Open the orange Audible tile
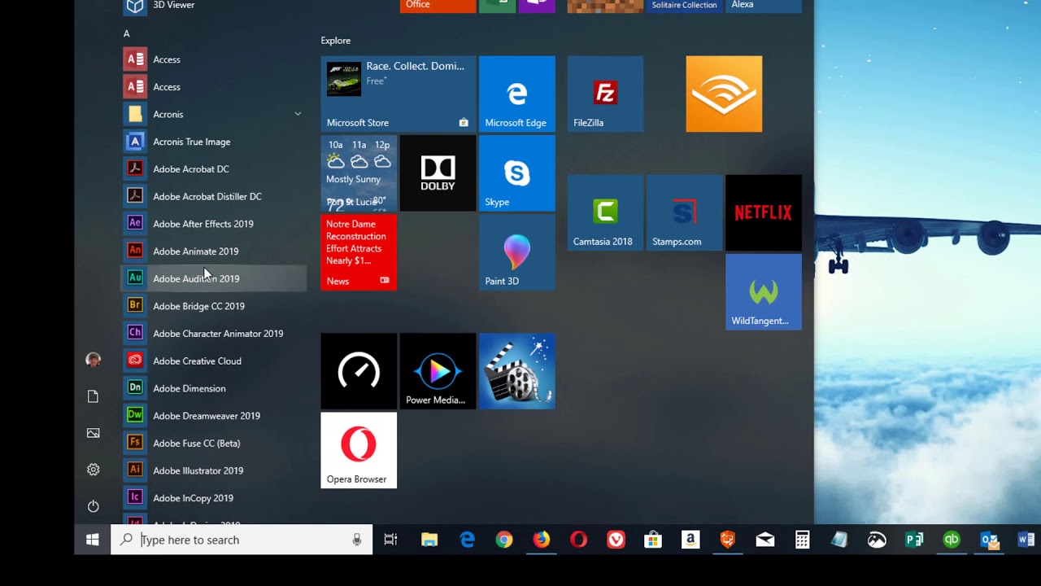1041x586 pixels. 724,94
